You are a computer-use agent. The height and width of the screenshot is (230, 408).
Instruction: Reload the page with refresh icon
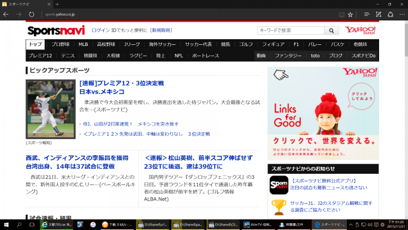pos(31,14)
